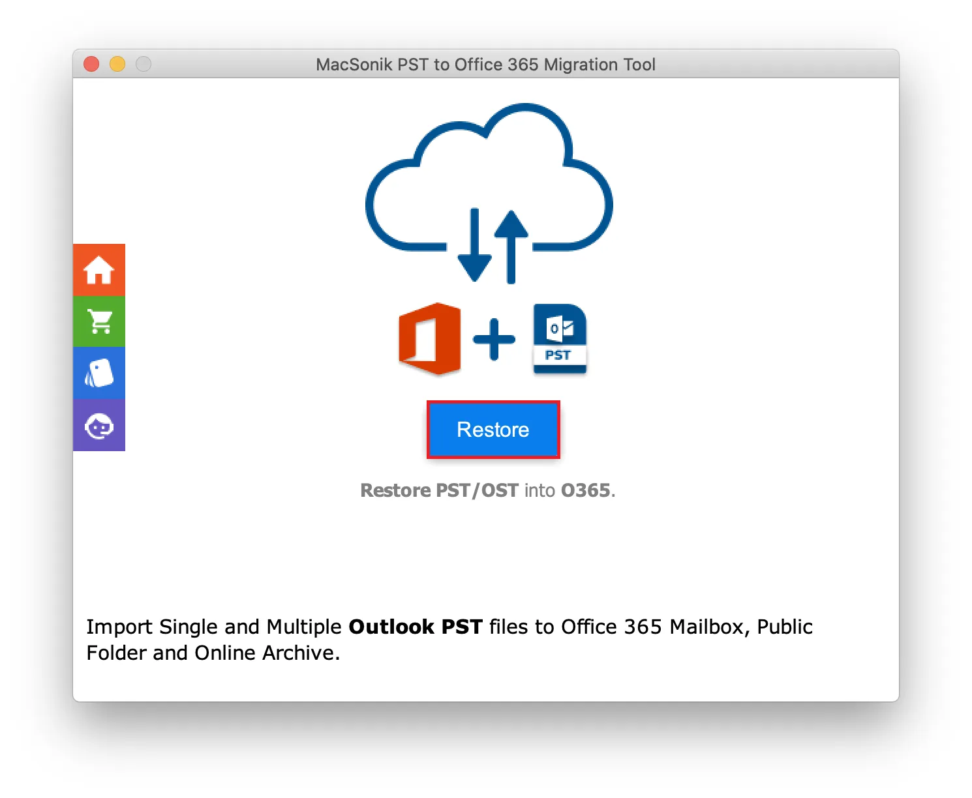The image size is (972, 798).
Task: Select the green buy-now sidebar tile
Action: pos(99,321)
